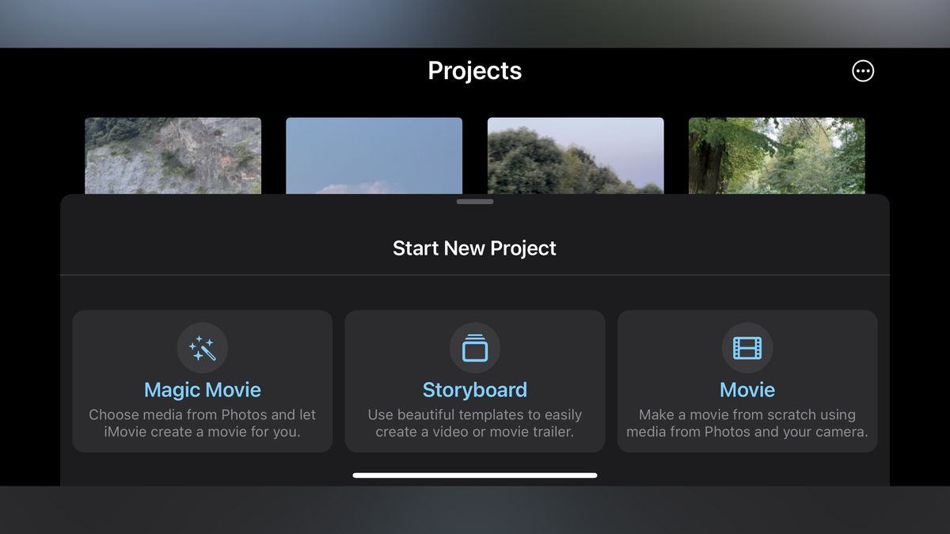The width and height of the screenshot is (950, 534).
Task: Expand the Start New Project panel fully
Action: [474, 202]
